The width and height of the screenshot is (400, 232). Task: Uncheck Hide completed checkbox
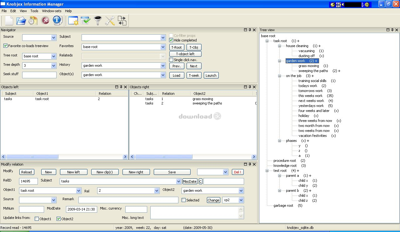click(x=171, y=40)
